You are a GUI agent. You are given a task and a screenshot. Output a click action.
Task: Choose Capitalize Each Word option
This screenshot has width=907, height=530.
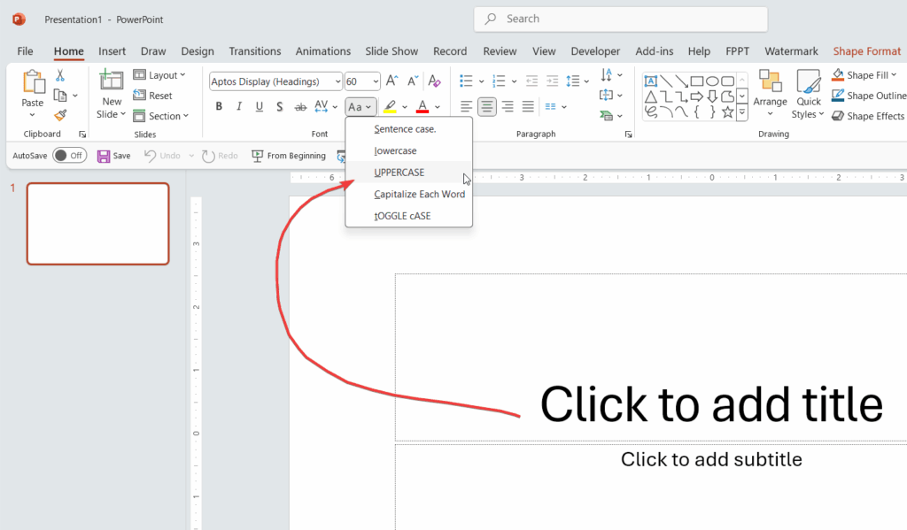point(409,194)
